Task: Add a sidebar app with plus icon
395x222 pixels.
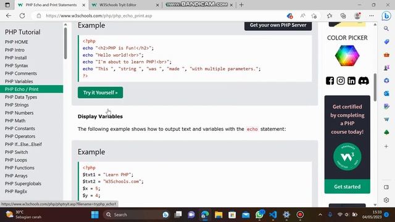Action: point(386,146)
